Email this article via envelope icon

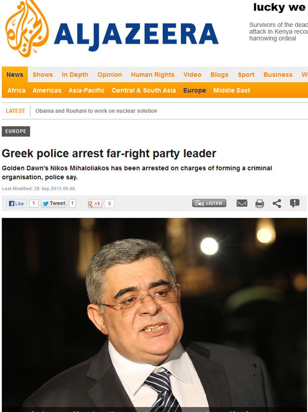(x=242, y=203)
